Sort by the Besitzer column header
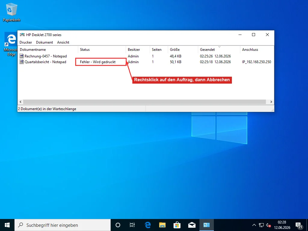The height and width of the screenshot is (231, 308). tap(138, 50)
